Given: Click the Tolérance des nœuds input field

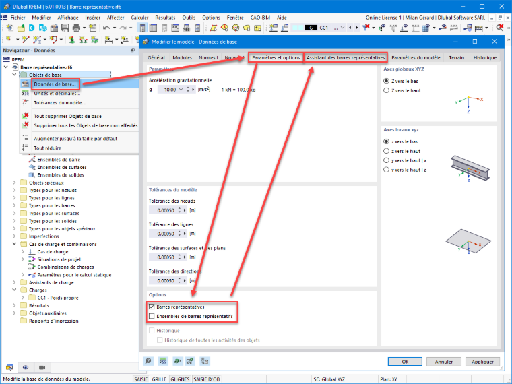Looking at the screenshot, I should [163, 210].
